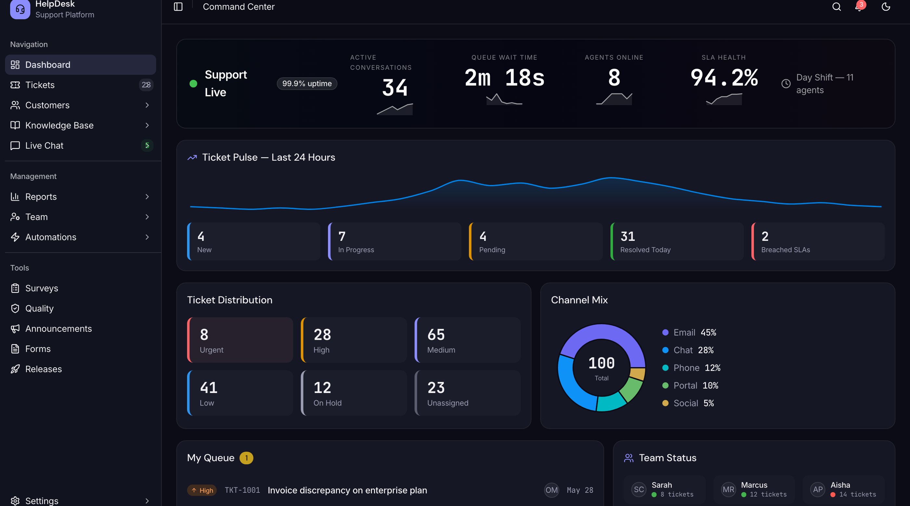This screenshot has height=506, width=910.
Task: Click the Reports bar chart icon
Action: (15, 197)
